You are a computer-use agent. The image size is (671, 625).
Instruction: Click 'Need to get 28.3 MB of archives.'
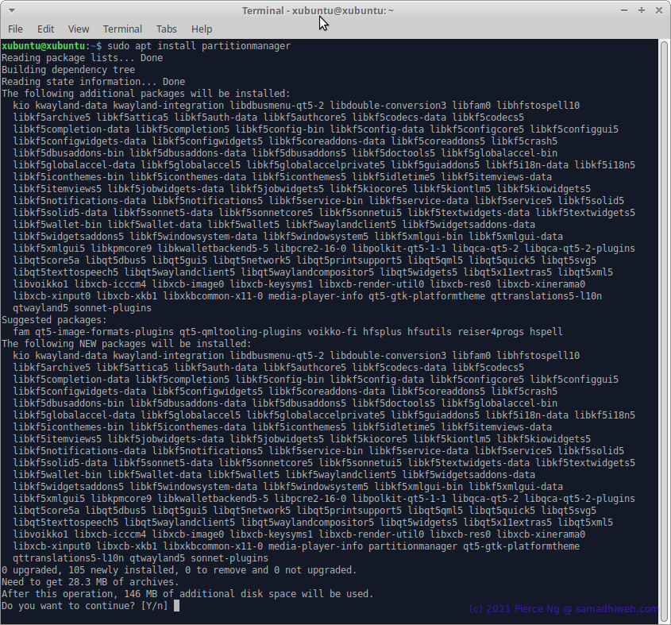[91, 582]
